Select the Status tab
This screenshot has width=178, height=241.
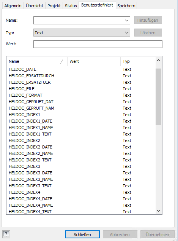tap(71, 6)
